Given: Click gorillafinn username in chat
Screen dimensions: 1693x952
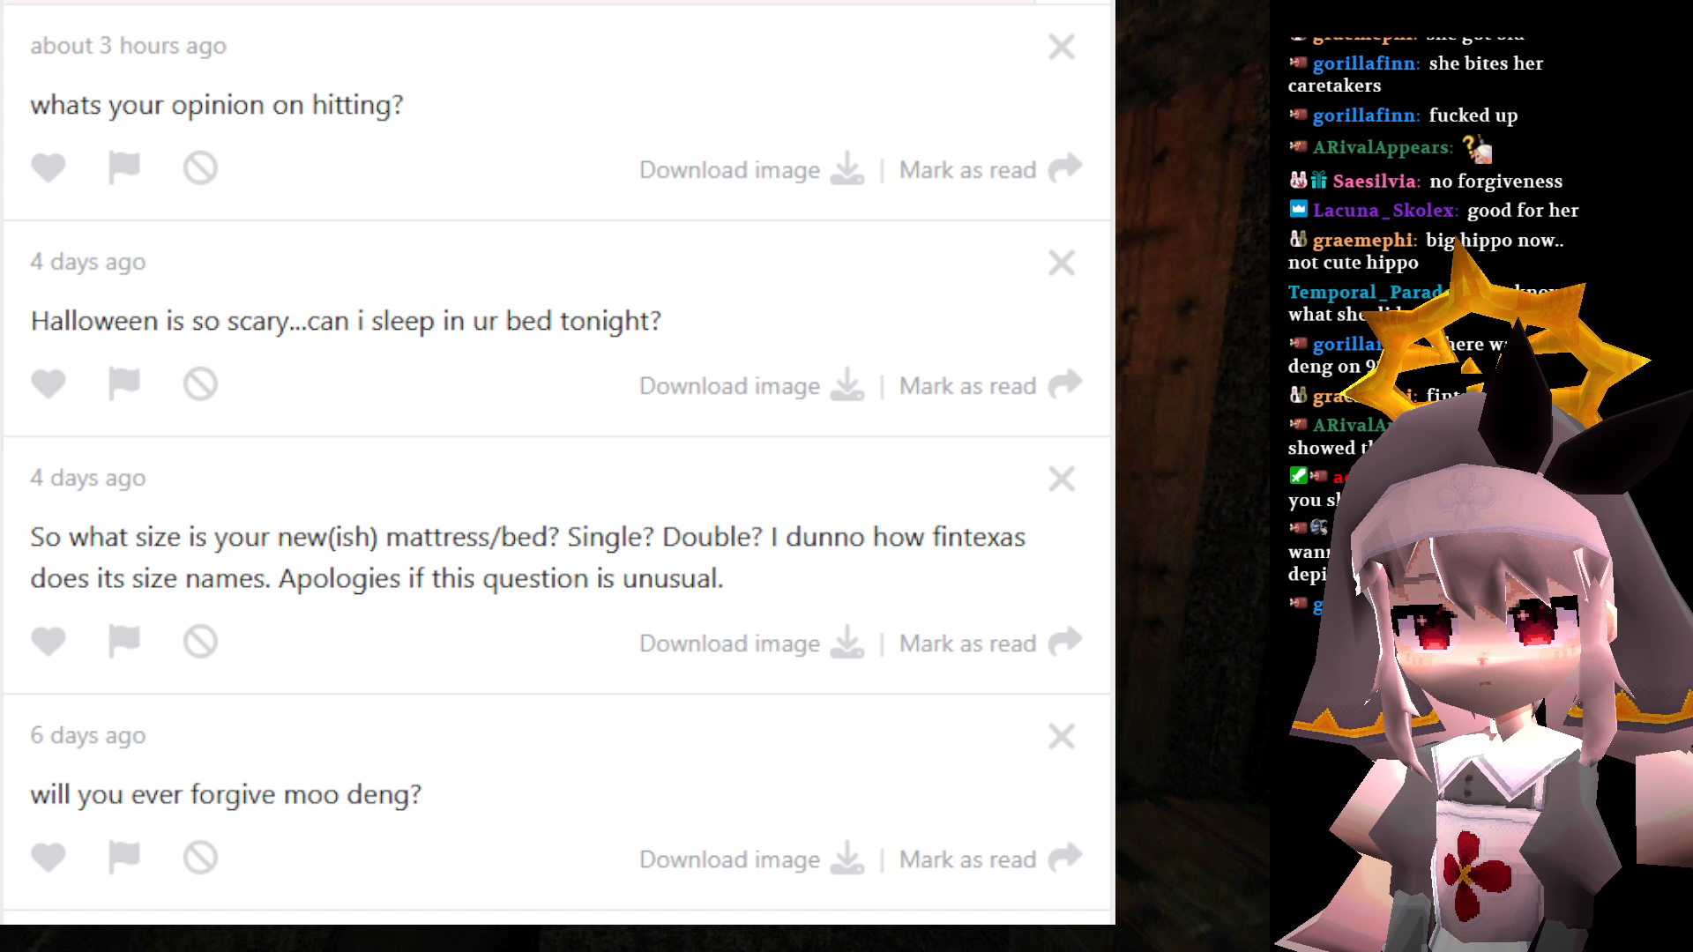Looking at the screenshot, I should [x=1365, y=63].
